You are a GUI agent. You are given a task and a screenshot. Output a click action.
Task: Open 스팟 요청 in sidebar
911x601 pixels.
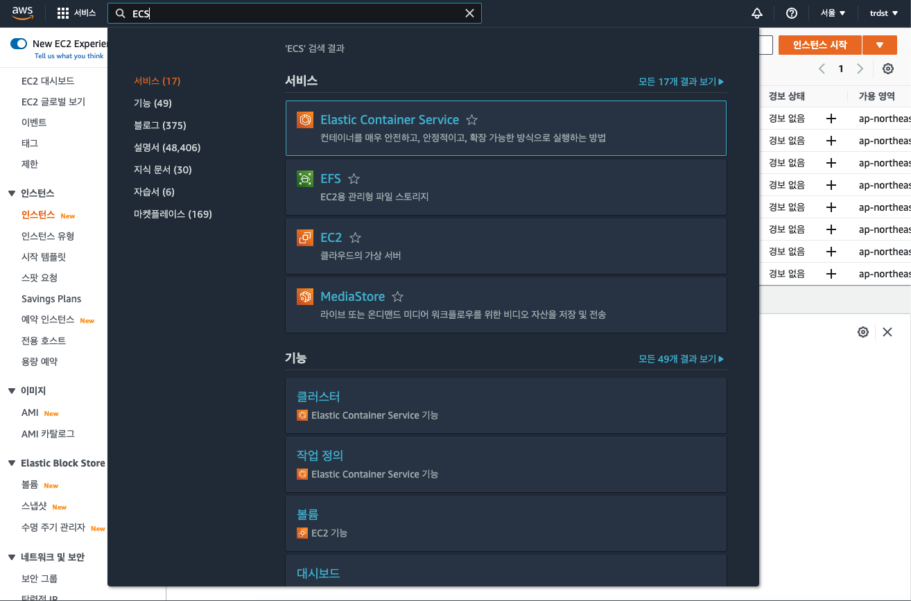[40, 278]
